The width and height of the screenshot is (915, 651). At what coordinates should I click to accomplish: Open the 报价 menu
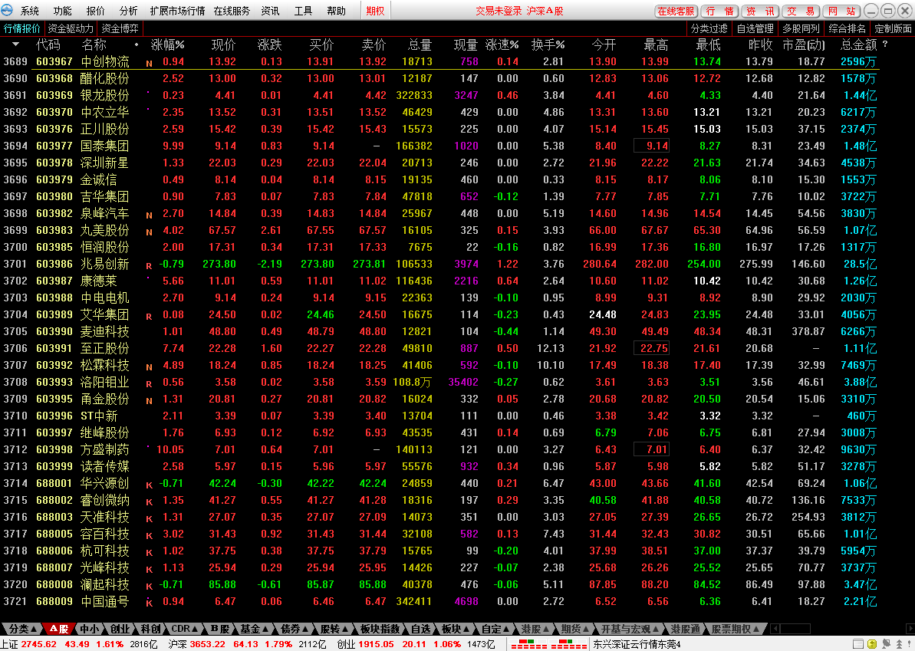click(x=96, y=11)
